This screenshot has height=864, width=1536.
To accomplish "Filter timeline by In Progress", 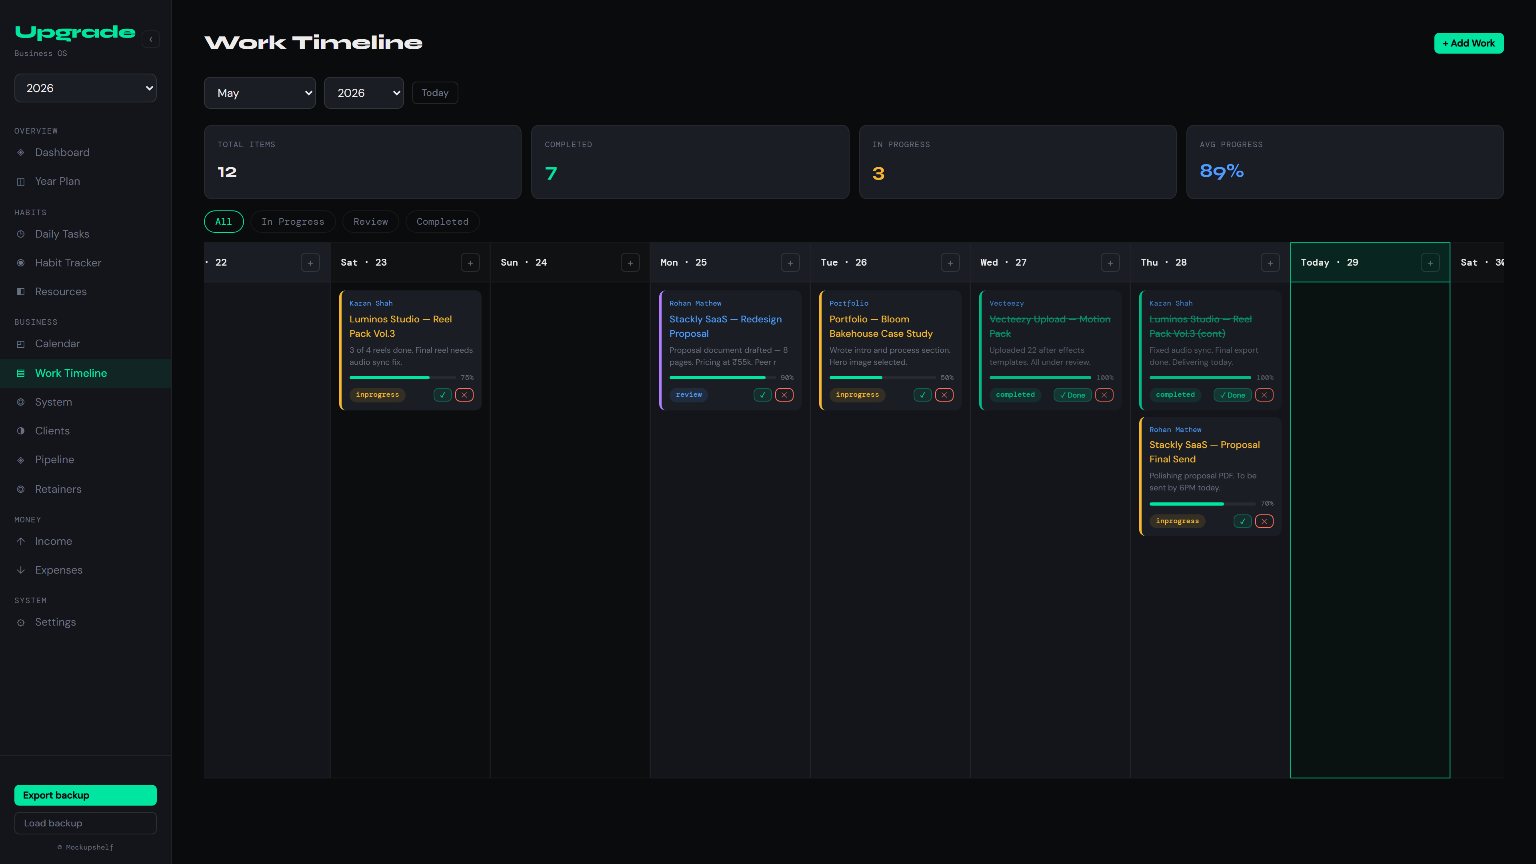I will (293, 222).
